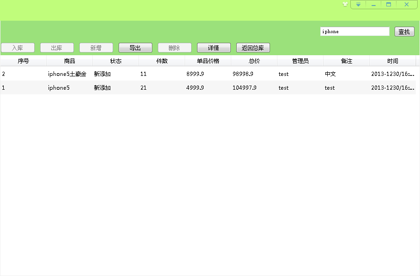The width and height of the screenshot is (420, 276).
Task: Click the 新添加 status in the 4999.9 row
Action: pos(102,88)
